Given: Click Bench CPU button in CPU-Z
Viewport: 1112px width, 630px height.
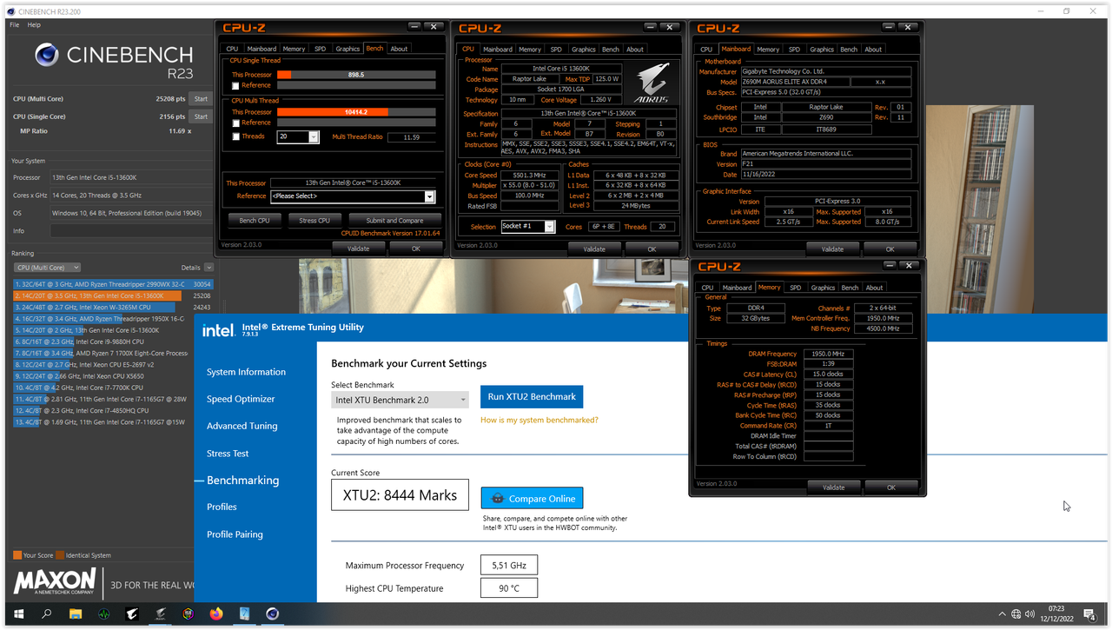Looking at the screenshot, I should pyautogui.click(x=255, y=221).
